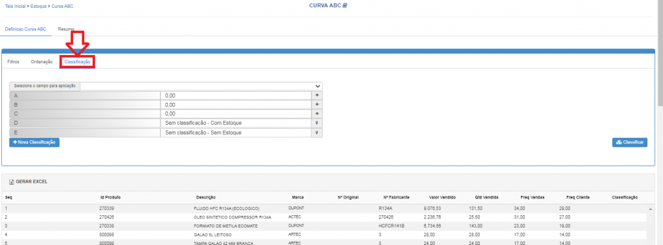Viewport: 663px width, 245px height.
Task: Open the 'Selecione o campo para aplicação' dropdown
Action: click(x=201, y=86)
